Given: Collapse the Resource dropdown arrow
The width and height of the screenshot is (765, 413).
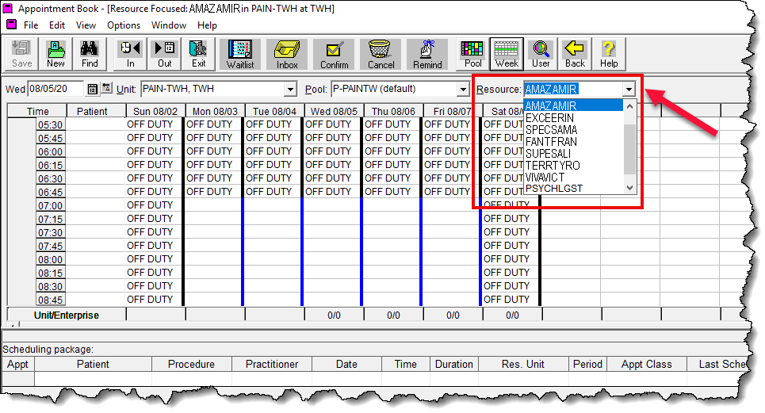Looking at the screenshot, I should tap(629, 90).
